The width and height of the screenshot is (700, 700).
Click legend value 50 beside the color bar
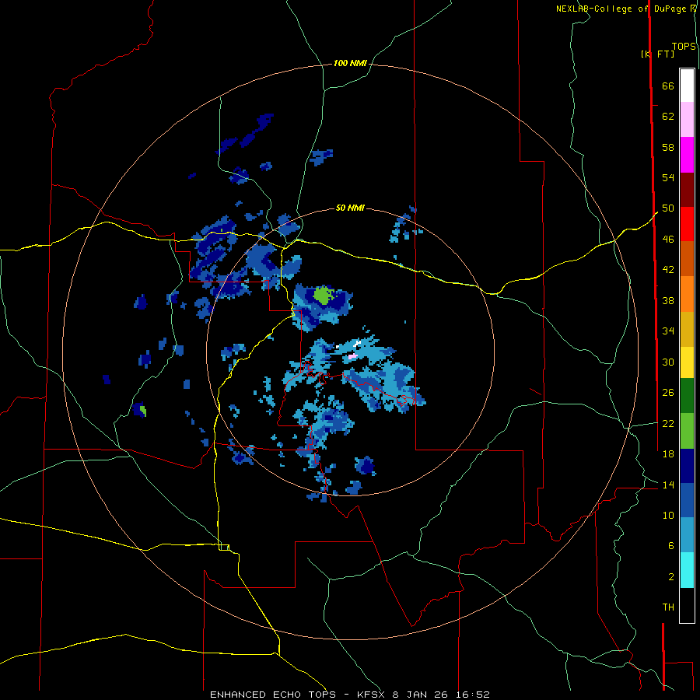coord(668,208)
